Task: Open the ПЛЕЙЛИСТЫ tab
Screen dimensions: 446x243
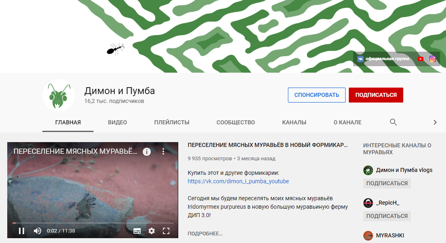Action: coord(172,122)
